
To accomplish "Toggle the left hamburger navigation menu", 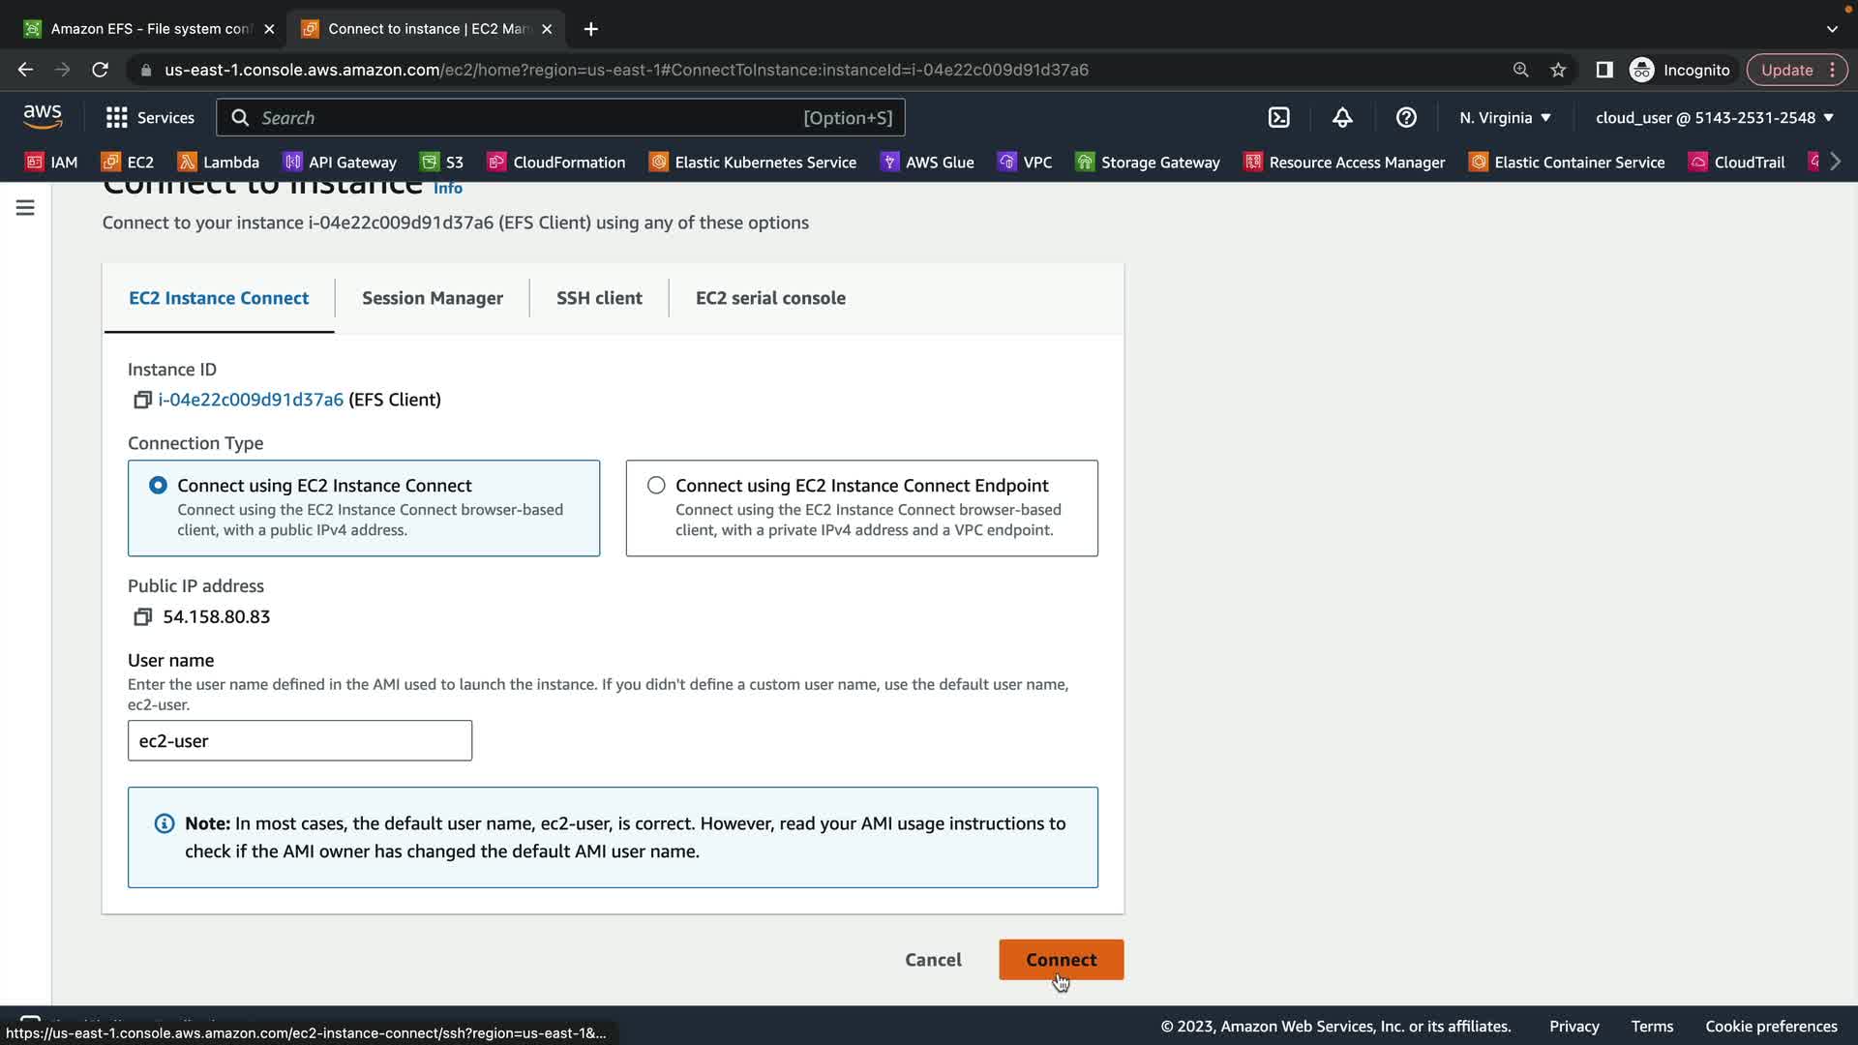I will [x=25, y=208].
